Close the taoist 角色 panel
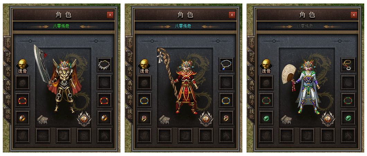This screenshot has width=367, height=156. click(x=353, y=15)
